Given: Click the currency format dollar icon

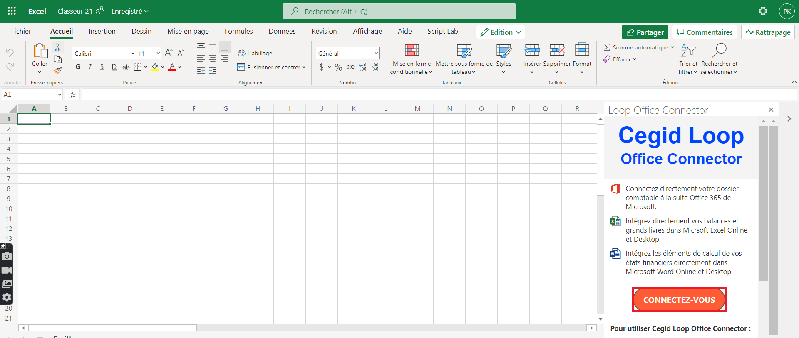Looking at the screenshot, I should click(322, 67).
